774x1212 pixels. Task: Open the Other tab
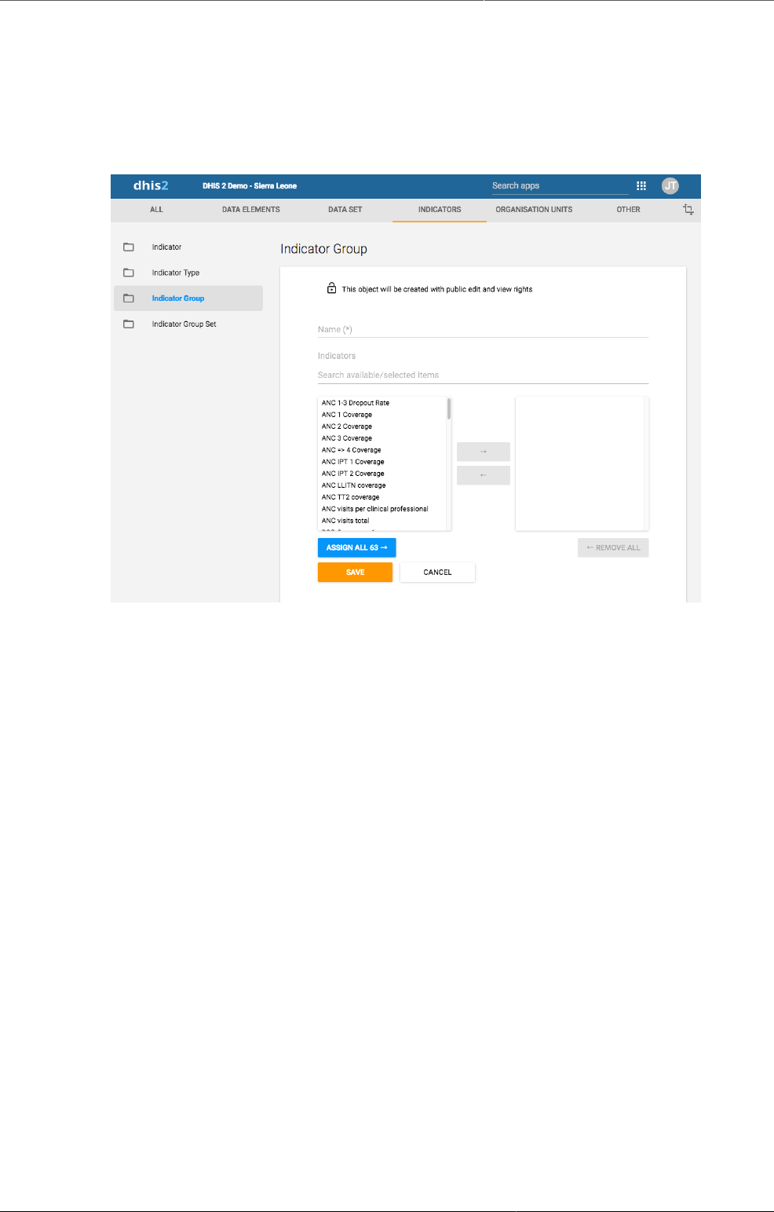tap(628, 210)
